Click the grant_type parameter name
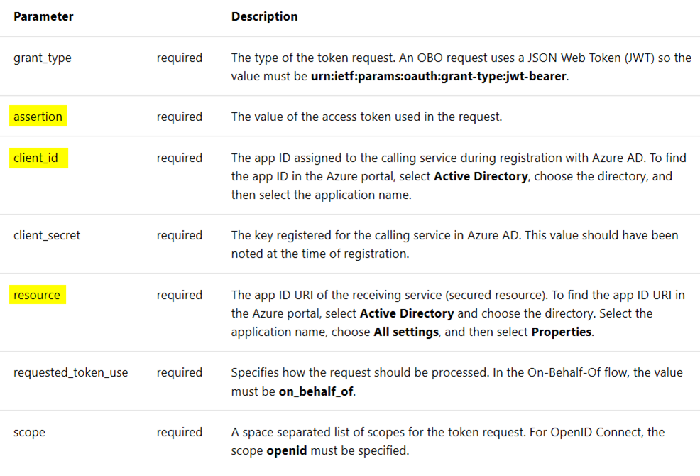The image size is (700, 476). tap(43, 58)
